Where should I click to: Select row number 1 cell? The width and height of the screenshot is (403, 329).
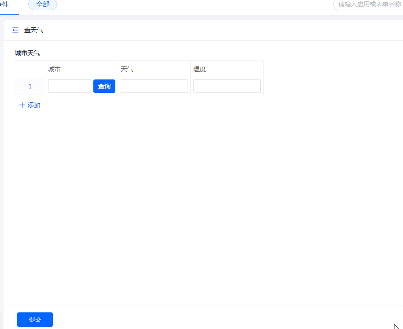(30, 86)
